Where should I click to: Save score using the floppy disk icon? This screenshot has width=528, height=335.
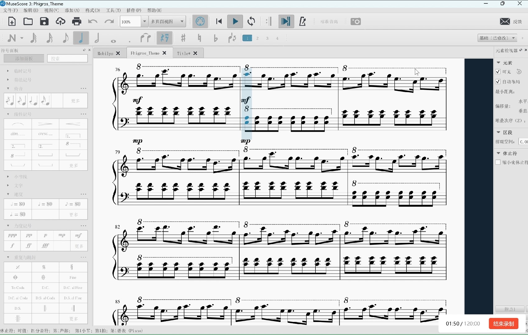[x=44, y=21]
